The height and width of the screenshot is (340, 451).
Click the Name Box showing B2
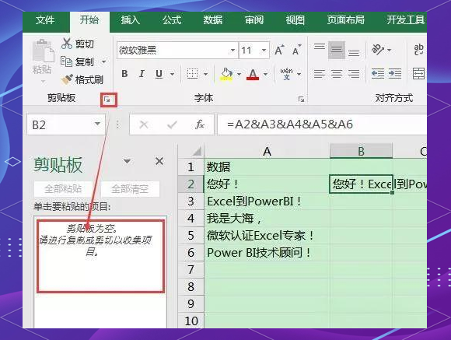click(x=66, y=124)
